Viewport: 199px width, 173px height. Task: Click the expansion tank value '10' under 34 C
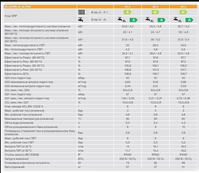[x=183, y=127]
